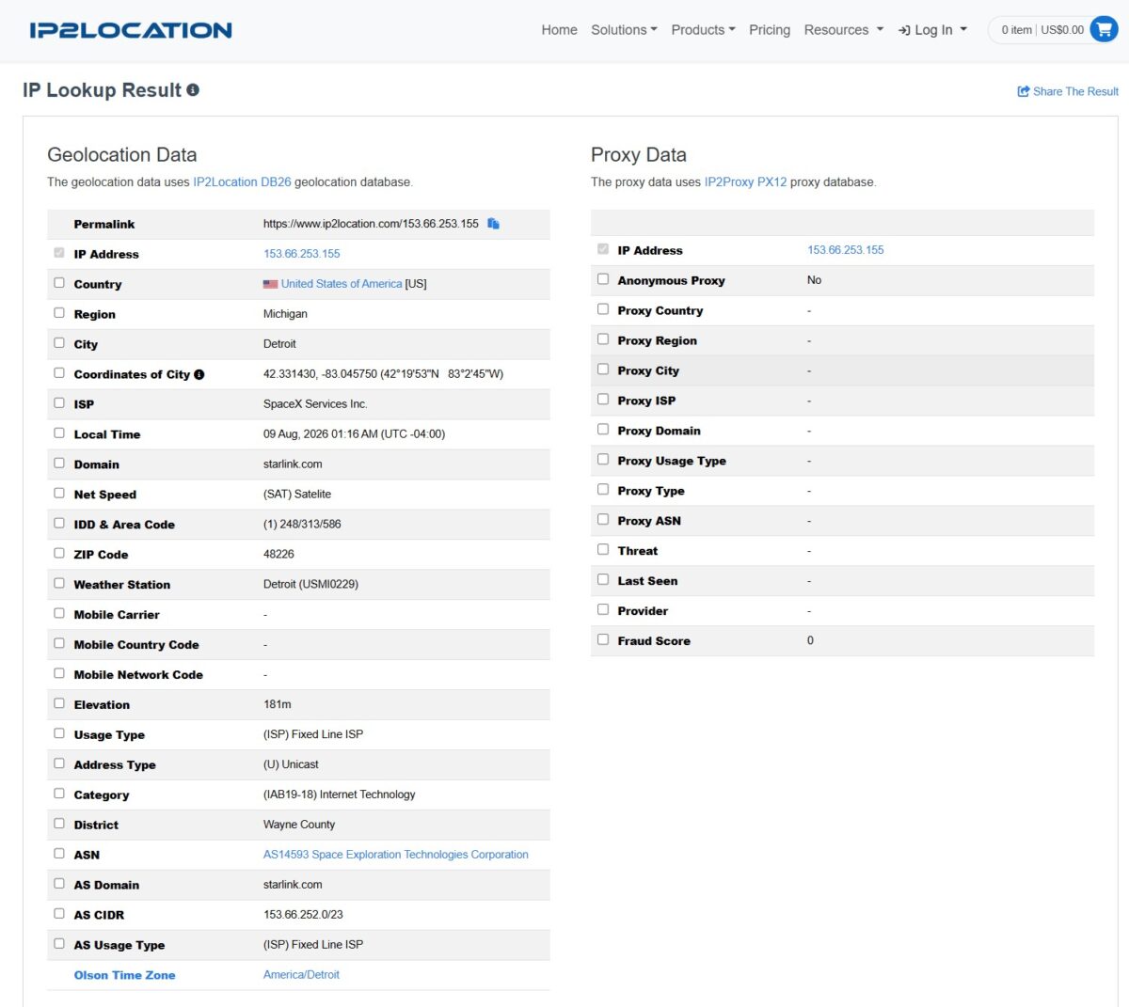The image size is (1129, 1007).
Task: Click the Michigan region value
Action: (285, 314)
